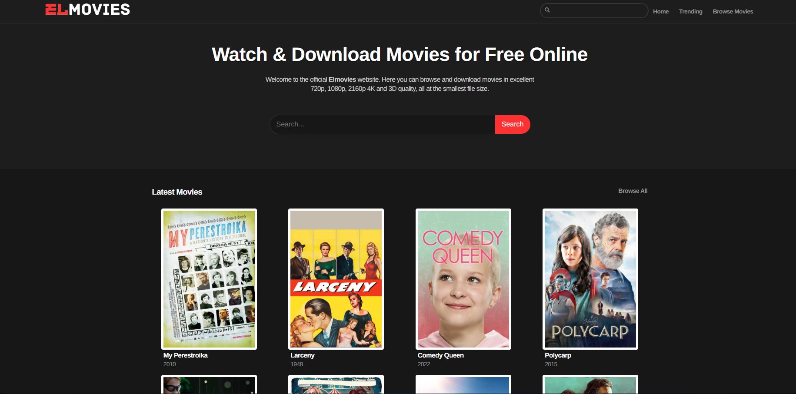Click the Latest Movies heading
Image resolution: width=796 pixels, height=394 pixels.
pyautogui.click(x=177, y=192)
